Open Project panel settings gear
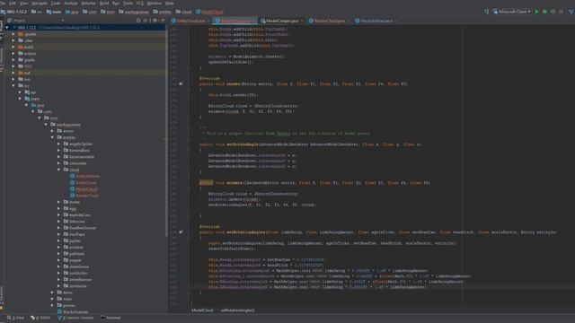Viewport: 575px width, 323px height. [x=155, y=21]
